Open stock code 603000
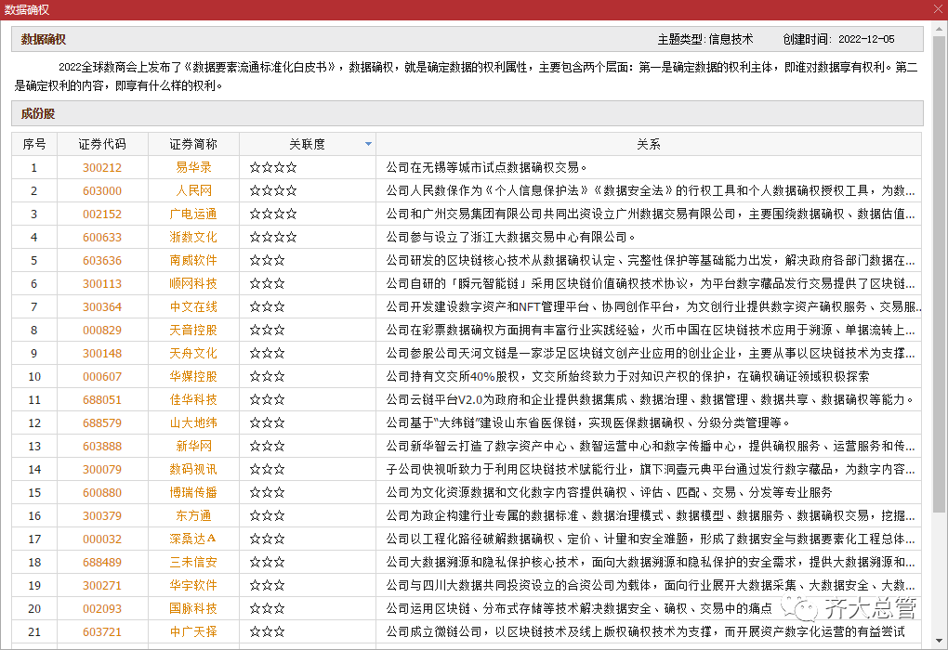This screenshot has height=650, width=948. pyautogui.click(x=102, y=191)
